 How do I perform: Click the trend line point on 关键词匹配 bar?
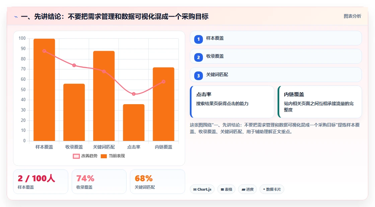(104, 71)
